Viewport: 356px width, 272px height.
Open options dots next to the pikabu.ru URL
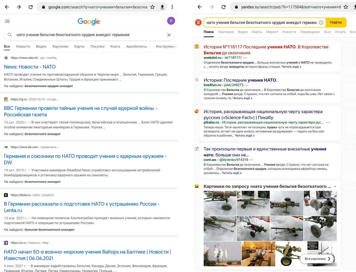pos(328,123)
